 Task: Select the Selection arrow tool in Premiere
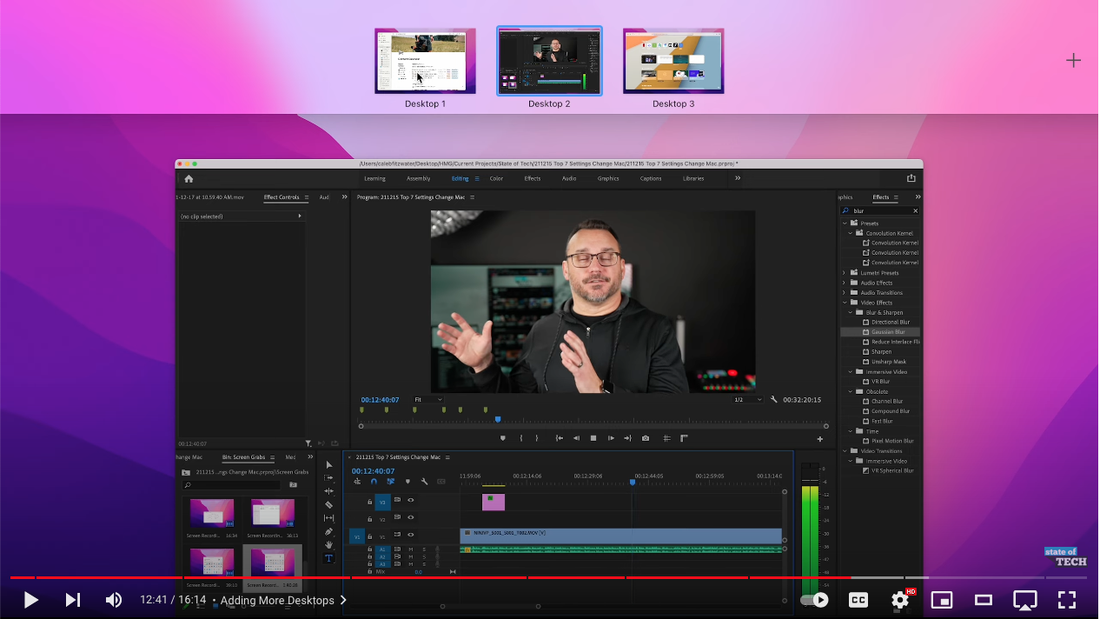328,465
